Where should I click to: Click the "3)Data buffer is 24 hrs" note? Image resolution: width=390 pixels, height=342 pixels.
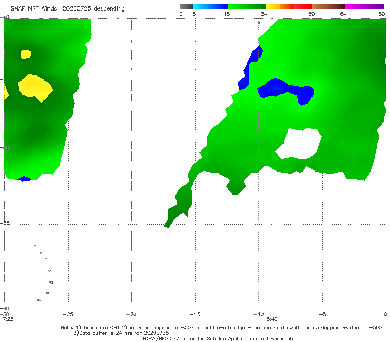coord(121,333)
